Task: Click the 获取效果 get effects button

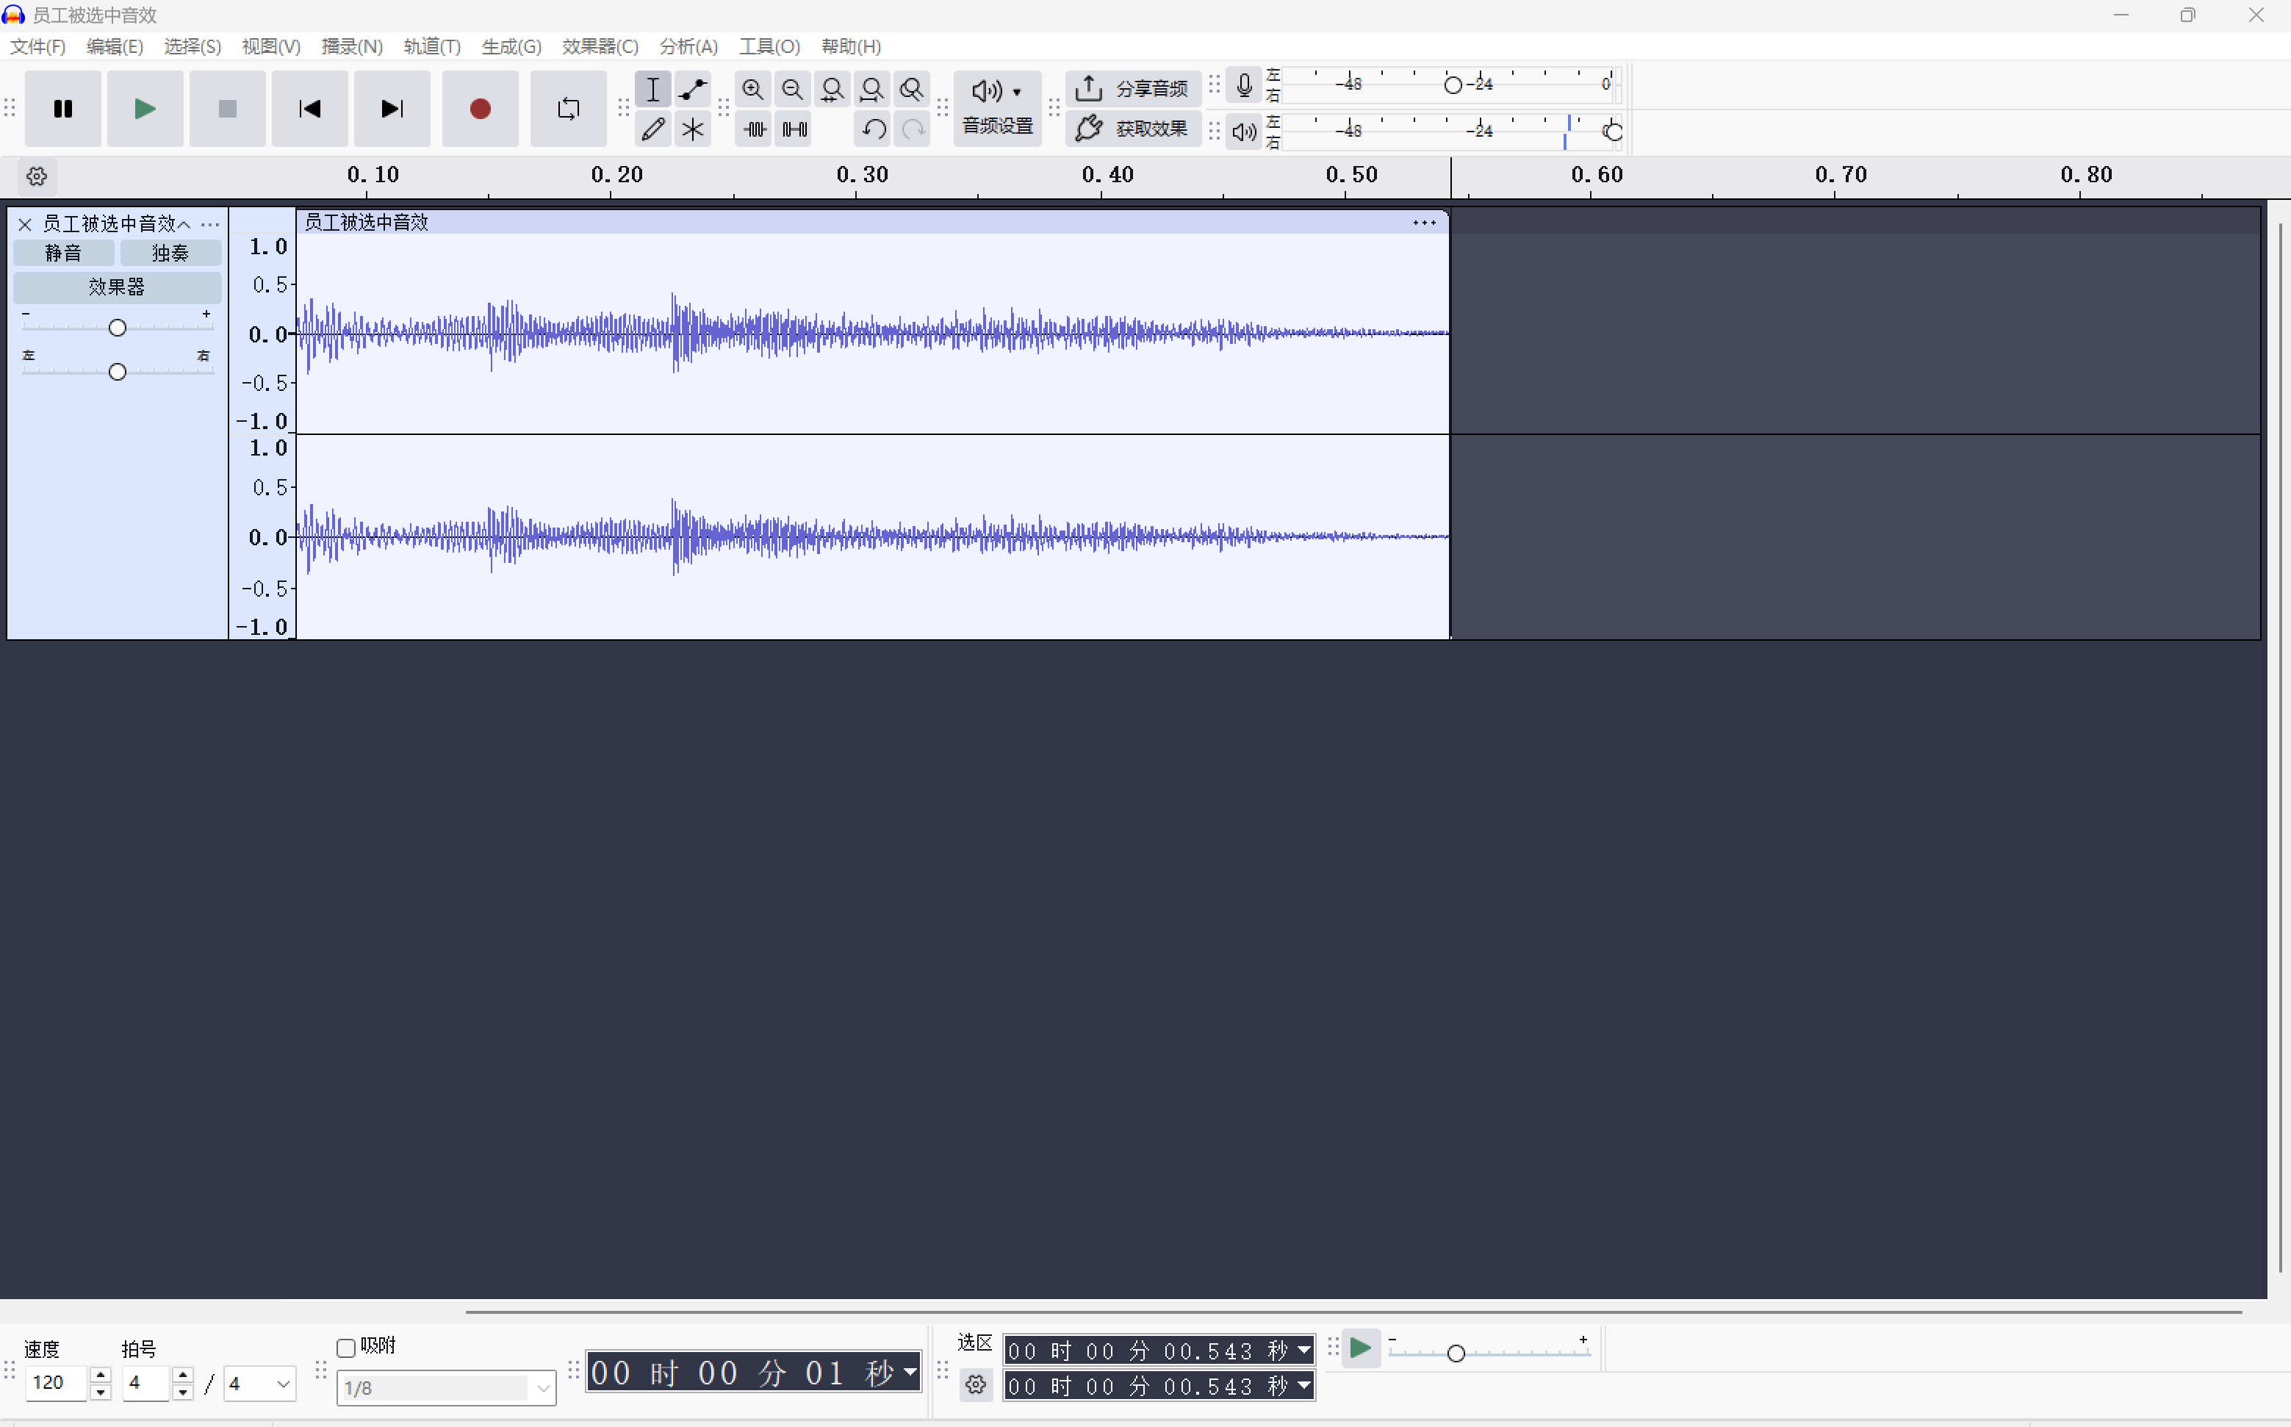Action: point(1133,129)
